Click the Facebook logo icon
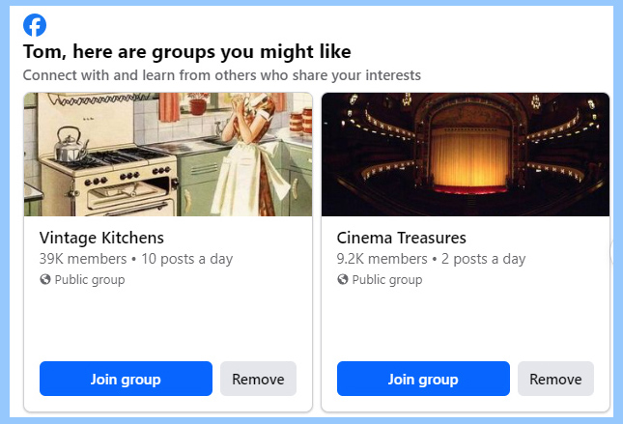Image resolution: width=623 pixels, height=424 pixels. click(35, 25)
